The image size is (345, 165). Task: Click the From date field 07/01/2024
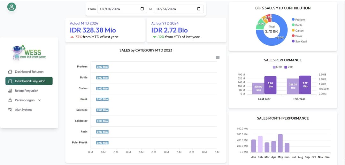coord(110,9)
